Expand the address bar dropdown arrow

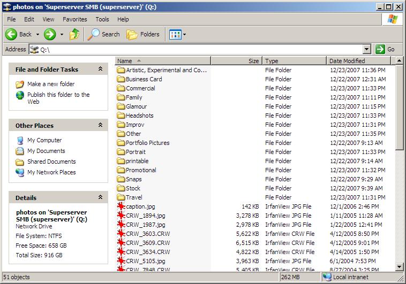tap(366, 49)
